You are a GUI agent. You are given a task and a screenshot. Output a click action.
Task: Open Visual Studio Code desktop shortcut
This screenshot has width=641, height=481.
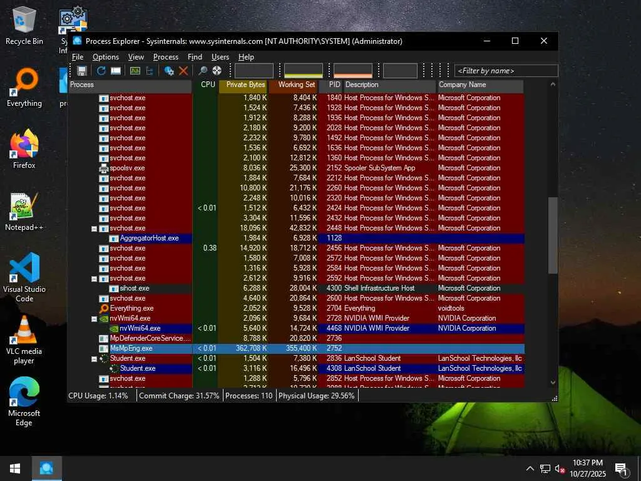point(24,277)
